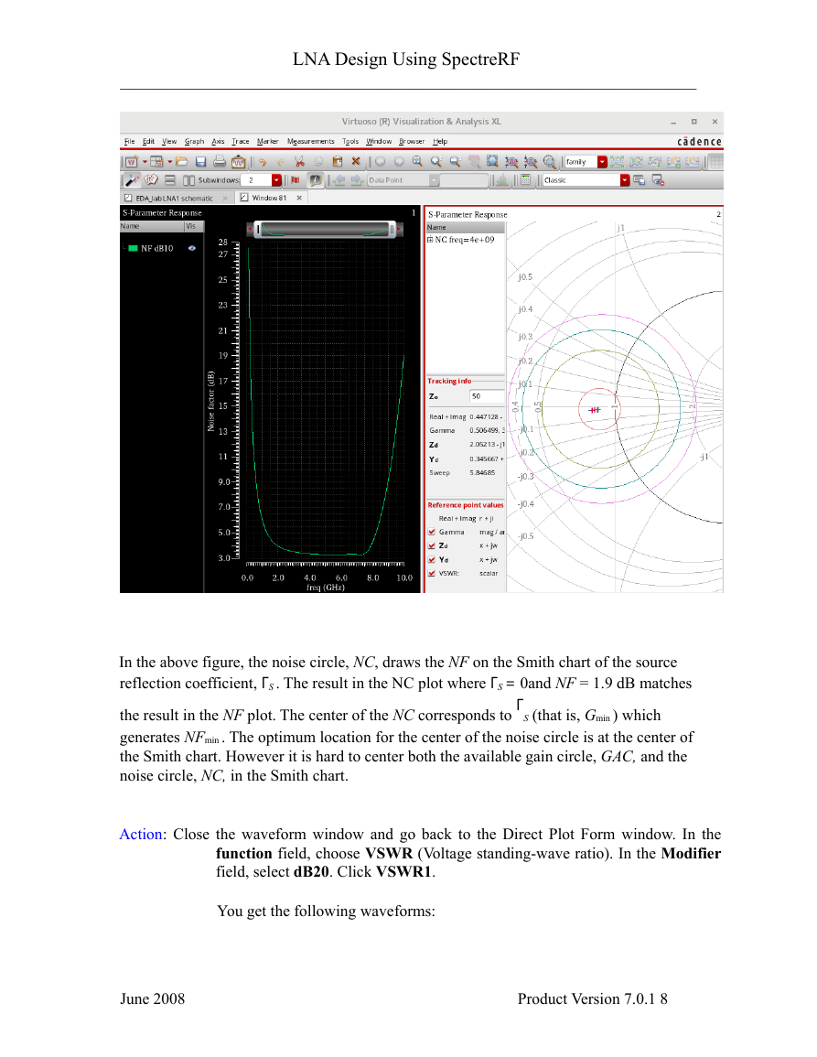Open the Measurements menu
The height and width of the screenshot is (1057, 817).
[311, 142]
